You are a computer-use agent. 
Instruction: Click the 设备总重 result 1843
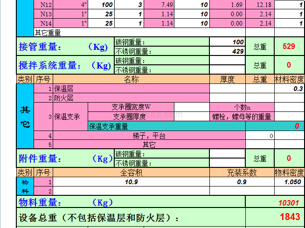[289, 217]
